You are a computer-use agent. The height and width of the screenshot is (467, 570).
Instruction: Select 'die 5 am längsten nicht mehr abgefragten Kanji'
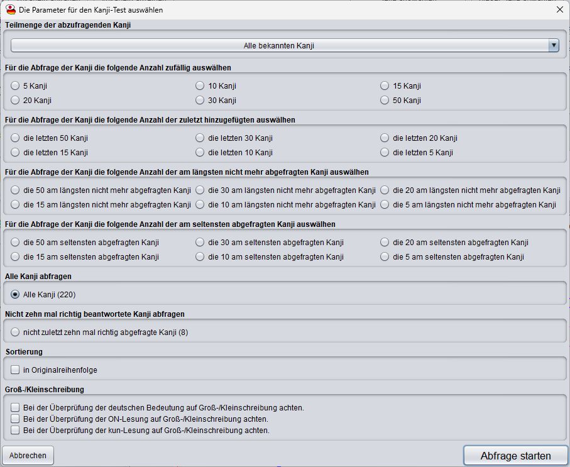(385, 205)
